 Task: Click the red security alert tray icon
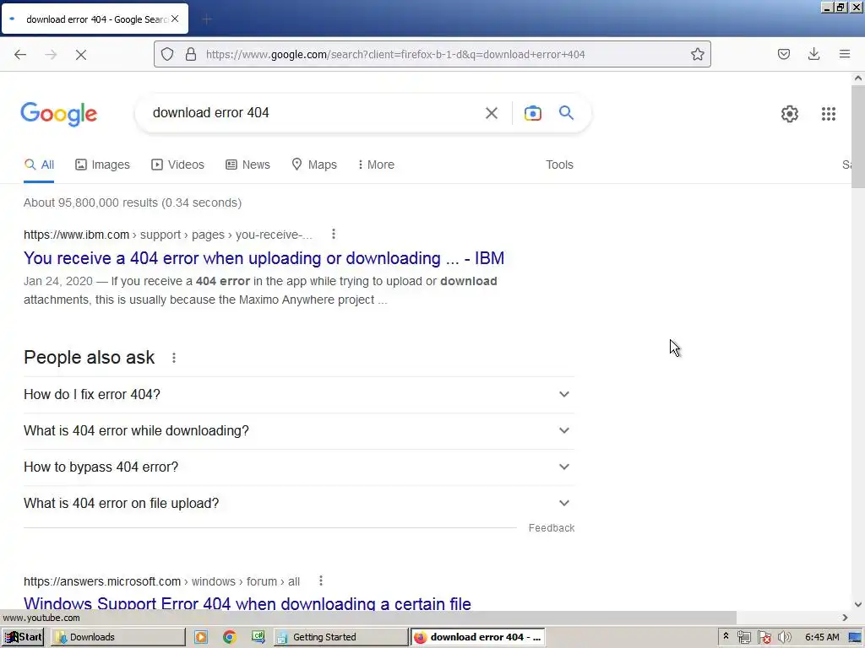(x=764, y=638)
